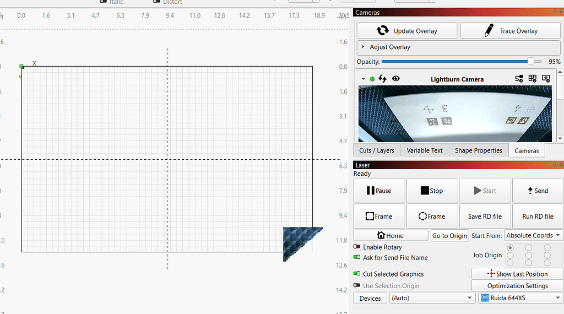Switch to the Cuts / Layers tab
Image resolution: width=564 pixels, height=314 pixels.
coord(377,150)
